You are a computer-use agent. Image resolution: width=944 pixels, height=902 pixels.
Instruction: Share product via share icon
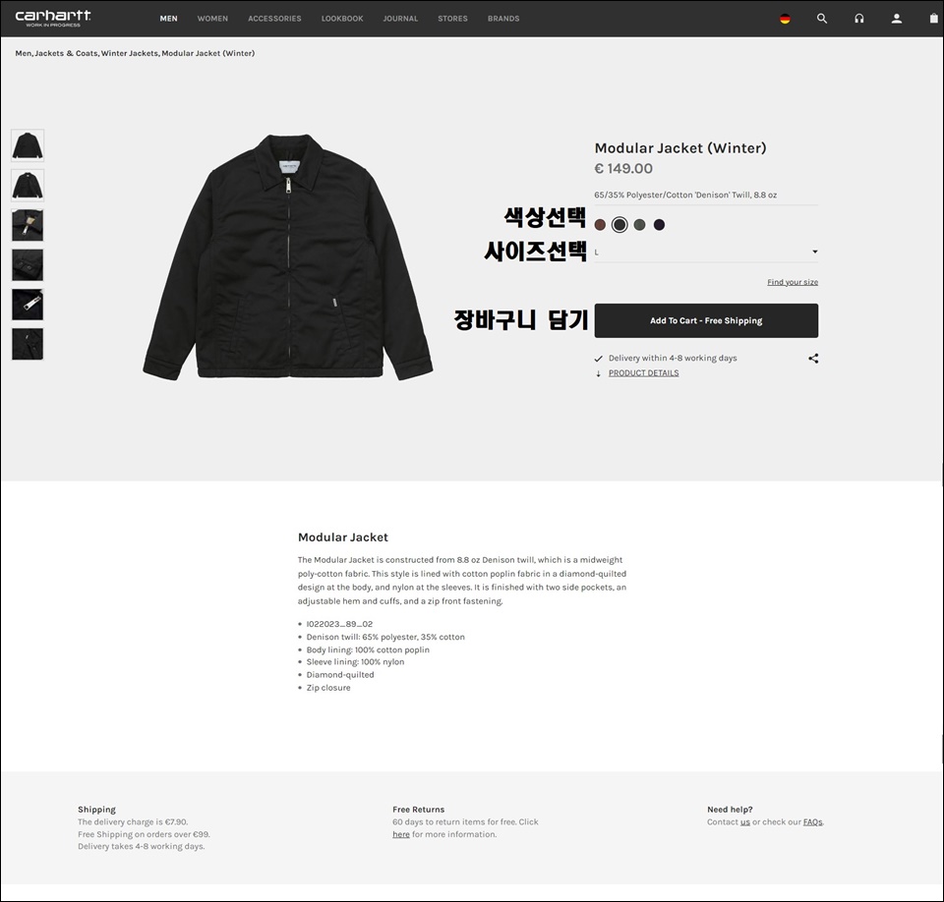[813, 359]
